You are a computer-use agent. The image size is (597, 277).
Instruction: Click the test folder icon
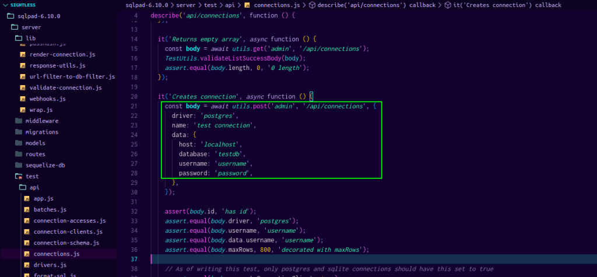pos(19,176)
